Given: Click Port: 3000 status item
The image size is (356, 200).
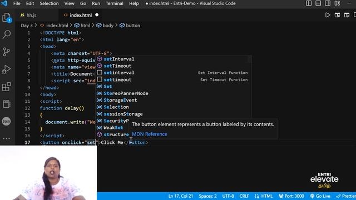Looking at the screenshot, I should [291, 196].
